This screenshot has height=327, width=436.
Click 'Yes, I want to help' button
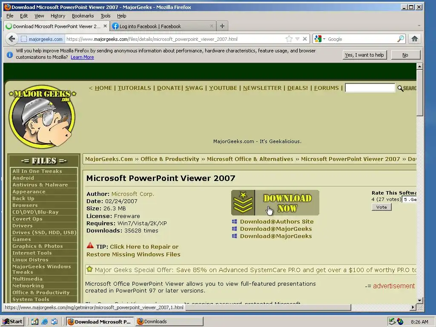[x=364, y=55]
